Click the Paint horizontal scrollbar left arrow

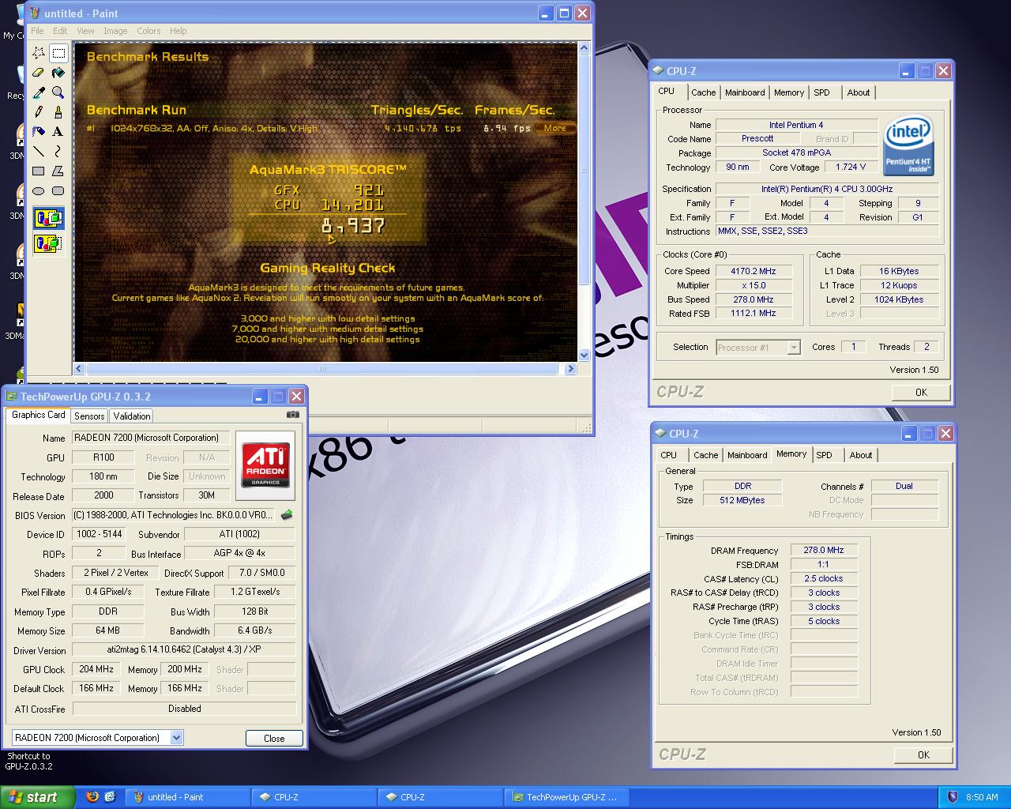(79, 368)
